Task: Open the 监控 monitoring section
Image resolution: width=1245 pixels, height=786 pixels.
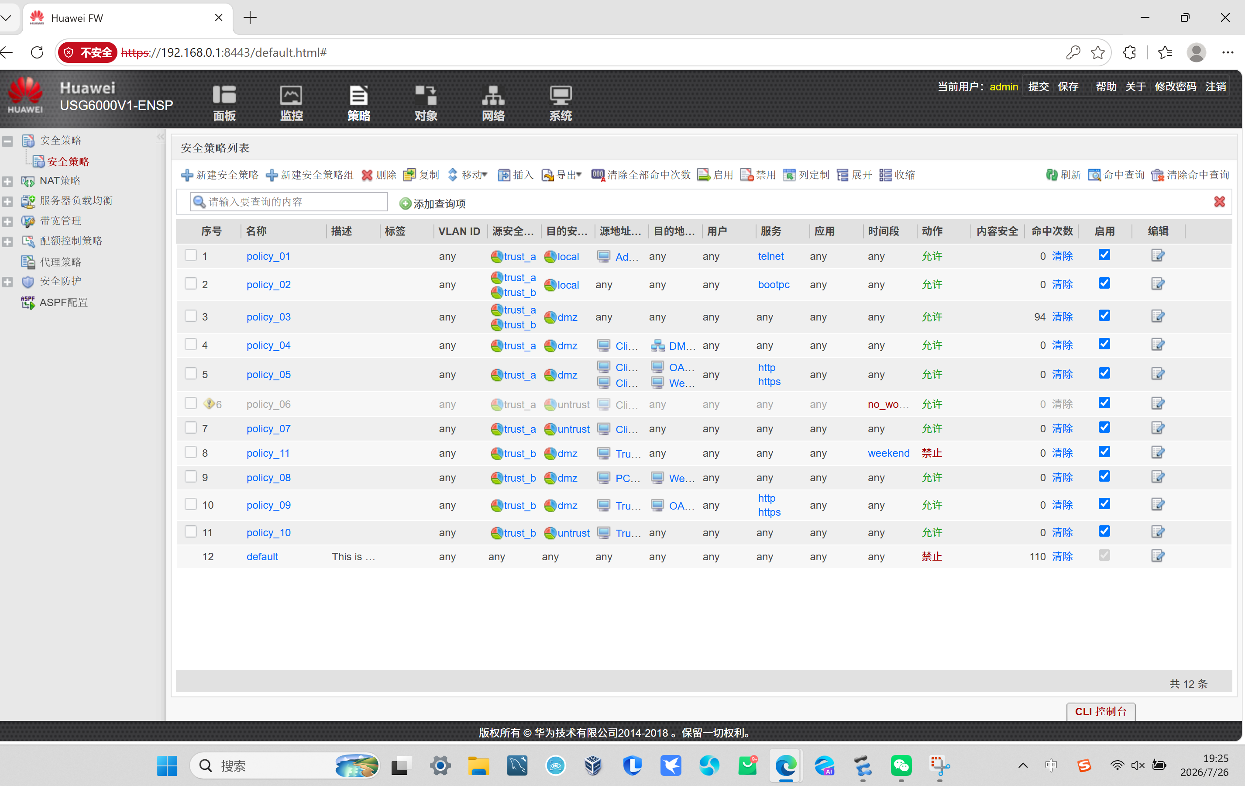Action: [291, 103]
